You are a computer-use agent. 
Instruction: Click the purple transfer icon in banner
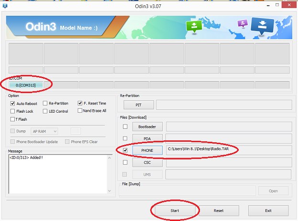(x=243, y=24)
